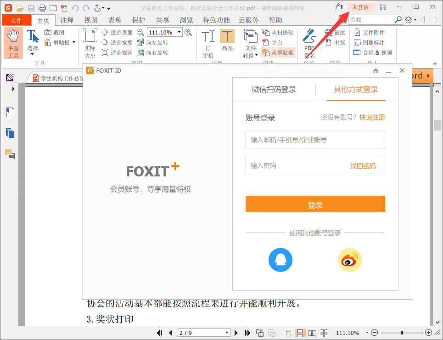The image size is (443, 340).
Task: Jump to last page in status bar
Action: point(247,333)
